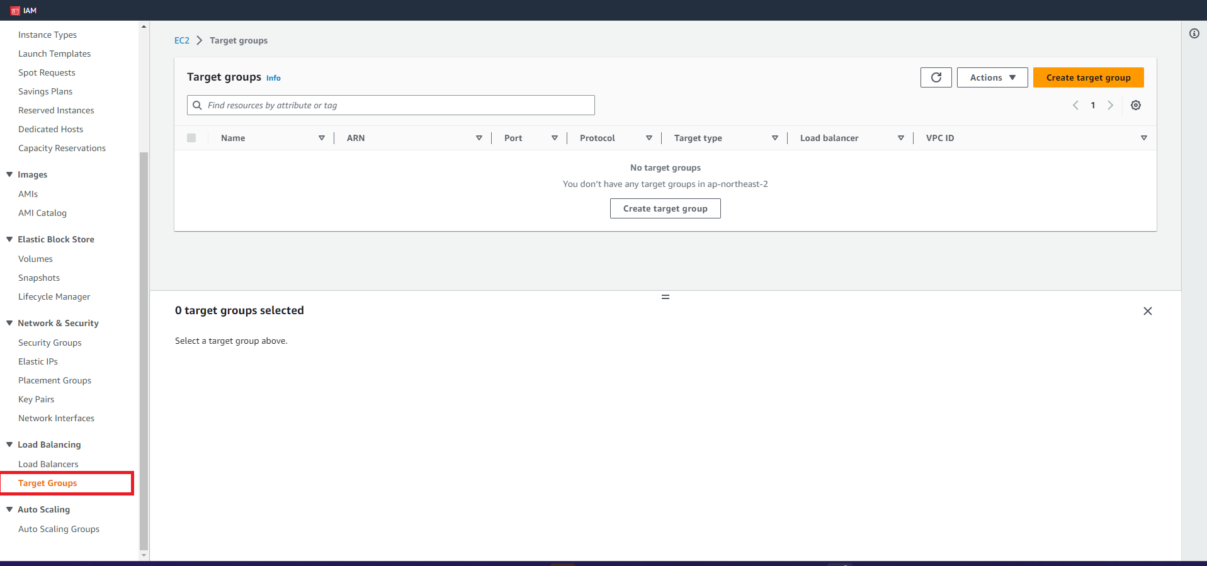Click the Target groups breadcrumb text

pos(239,40)
